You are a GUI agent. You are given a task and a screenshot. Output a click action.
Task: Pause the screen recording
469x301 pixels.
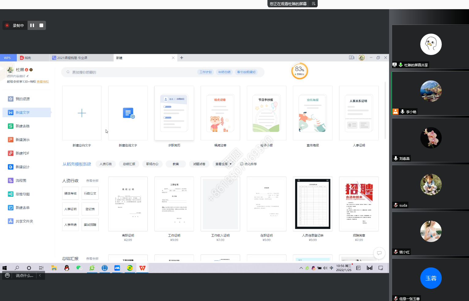tap(32, 25)
